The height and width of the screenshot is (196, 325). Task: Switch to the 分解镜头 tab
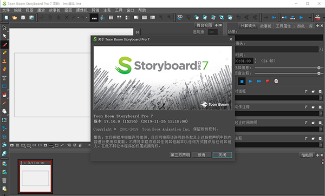click(x=248, y=26)
